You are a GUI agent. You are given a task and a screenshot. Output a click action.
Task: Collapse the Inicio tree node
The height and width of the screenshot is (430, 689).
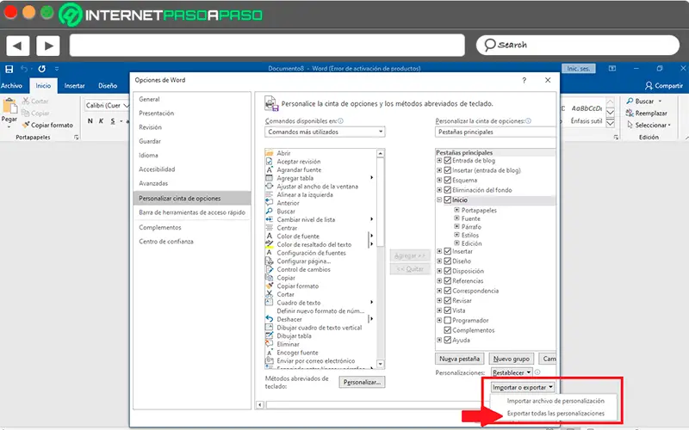(x=439, y=200)
